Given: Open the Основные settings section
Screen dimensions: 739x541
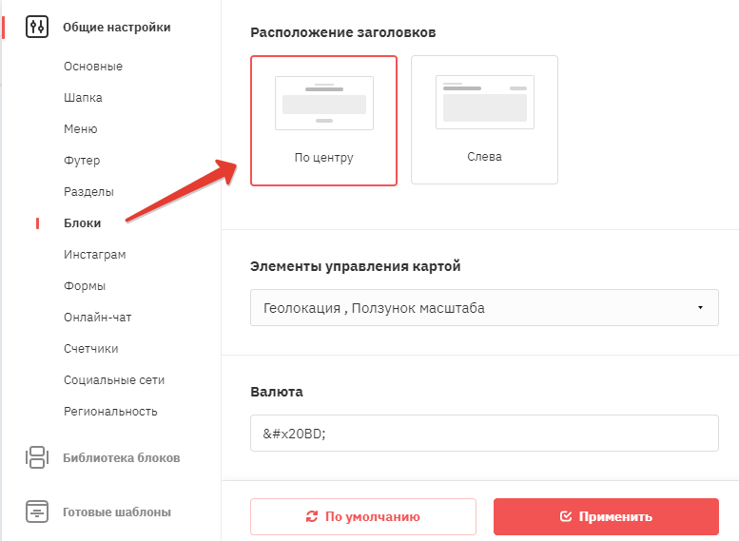Looking at the screenshot, I should click(93, 67).
